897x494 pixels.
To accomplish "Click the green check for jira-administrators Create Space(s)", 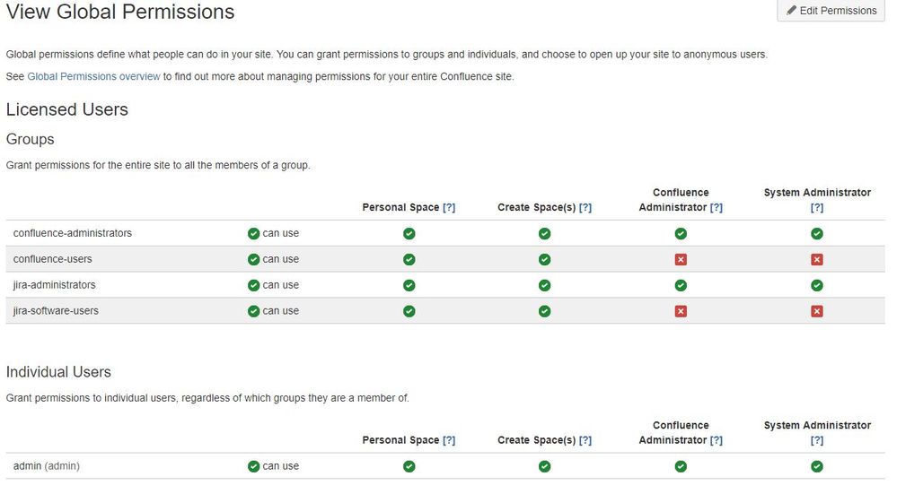I will coord(545,285).
